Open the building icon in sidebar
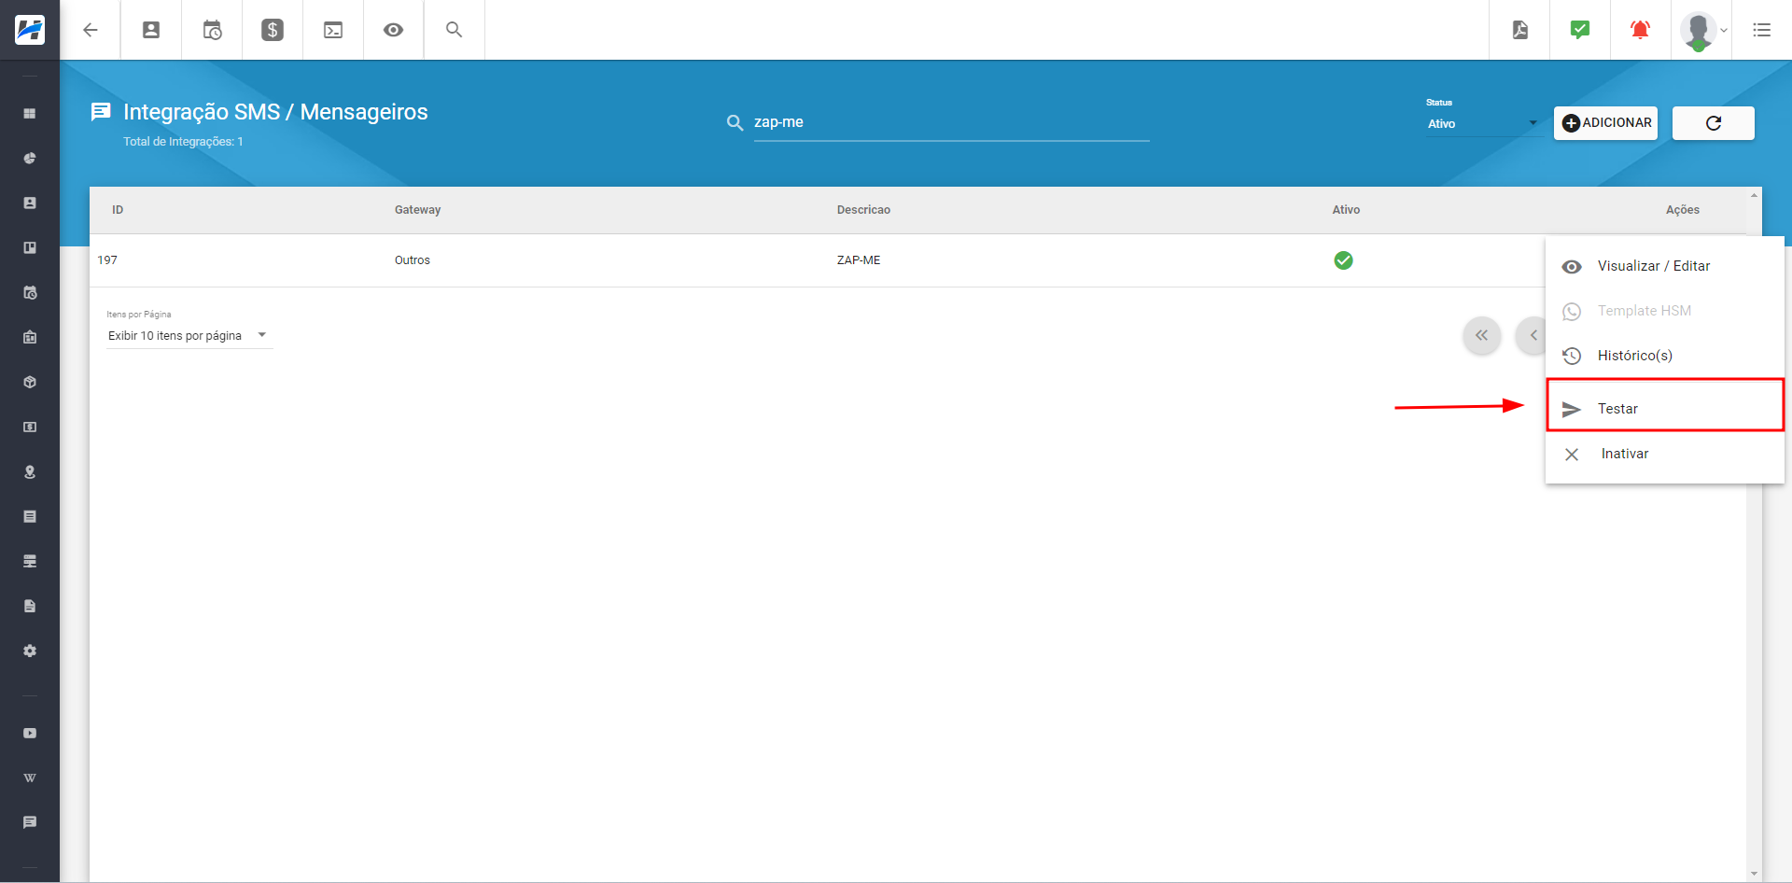The width and height of the screenshot is (1792, 883). point(30,337)
